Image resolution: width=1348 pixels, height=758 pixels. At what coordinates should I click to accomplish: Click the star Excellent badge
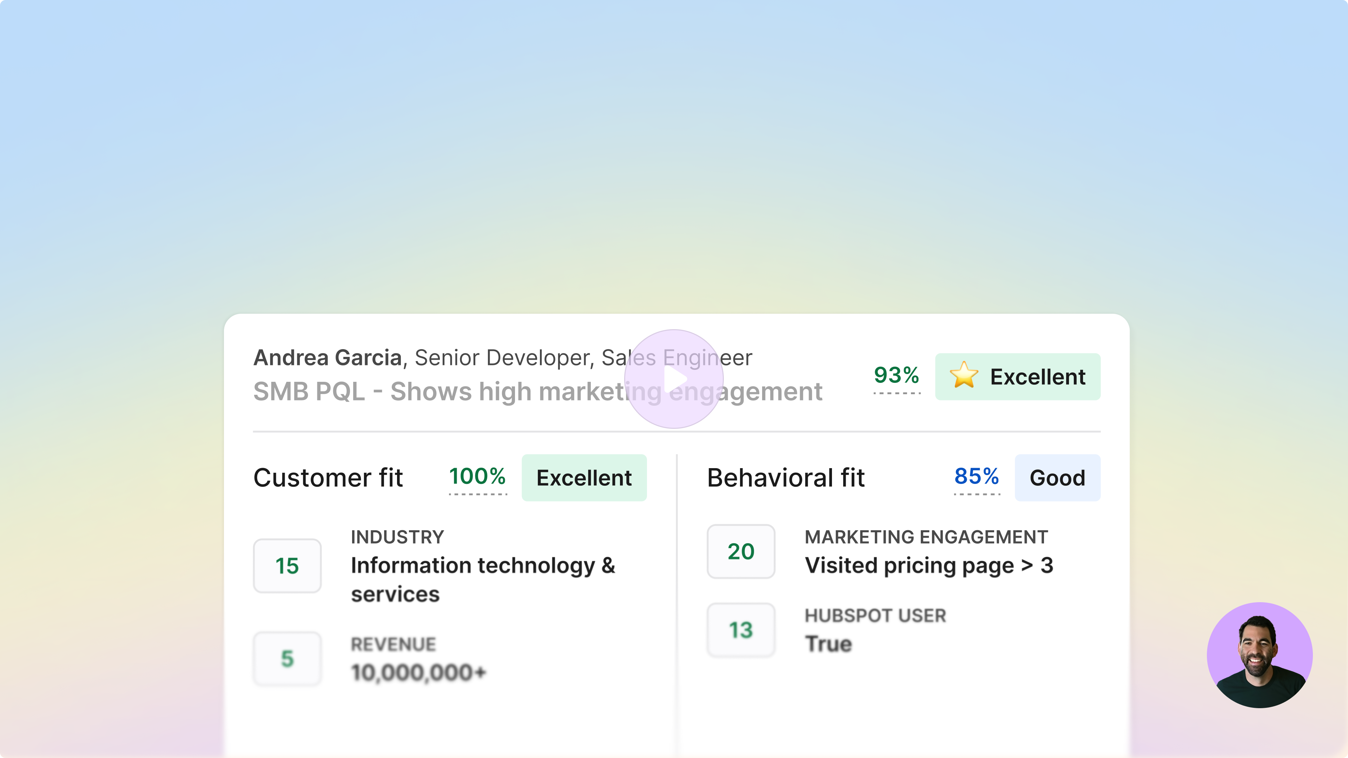coord(1017,377)
